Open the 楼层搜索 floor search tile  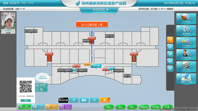[x=186, y=30]
